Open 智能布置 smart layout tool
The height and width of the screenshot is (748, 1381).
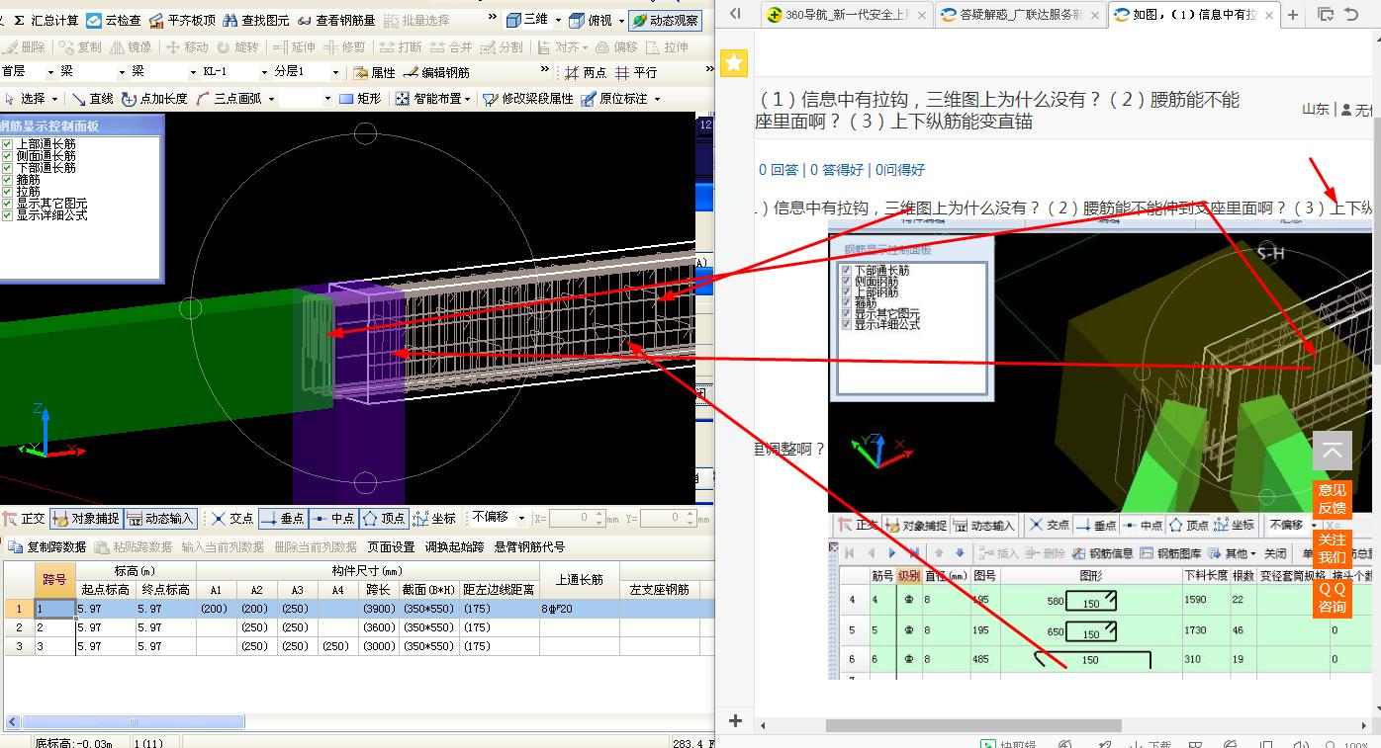pos(428,99)
